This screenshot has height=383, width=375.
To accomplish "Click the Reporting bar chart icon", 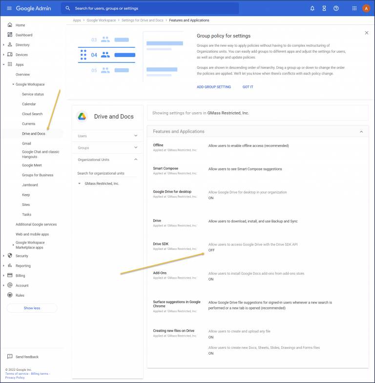I will tap(10, 265).
